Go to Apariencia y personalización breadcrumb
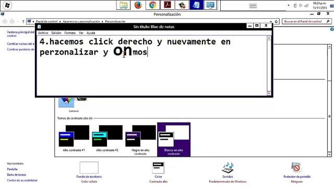Screen dimensions: 334x187 pos(81,21)
